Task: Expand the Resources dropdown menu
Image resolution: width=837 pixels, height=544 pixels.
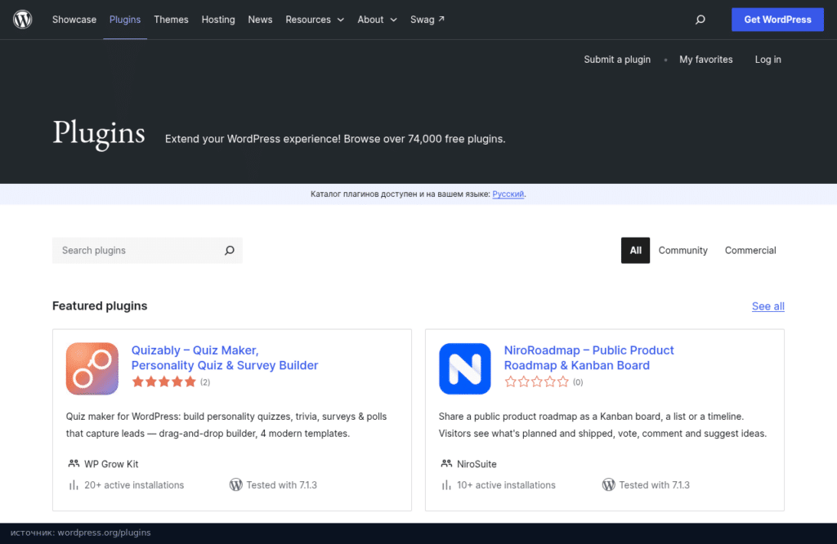Action: (x=315, y=20)
